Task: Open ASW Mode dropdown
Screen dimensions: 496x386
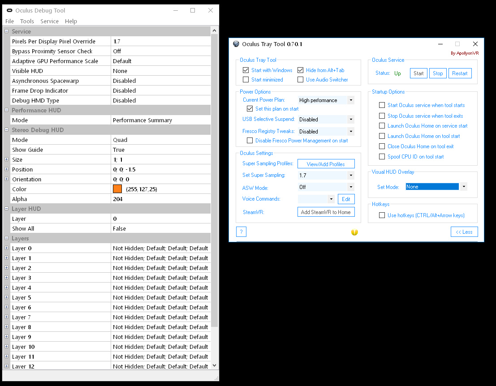Action: [351, 187]
